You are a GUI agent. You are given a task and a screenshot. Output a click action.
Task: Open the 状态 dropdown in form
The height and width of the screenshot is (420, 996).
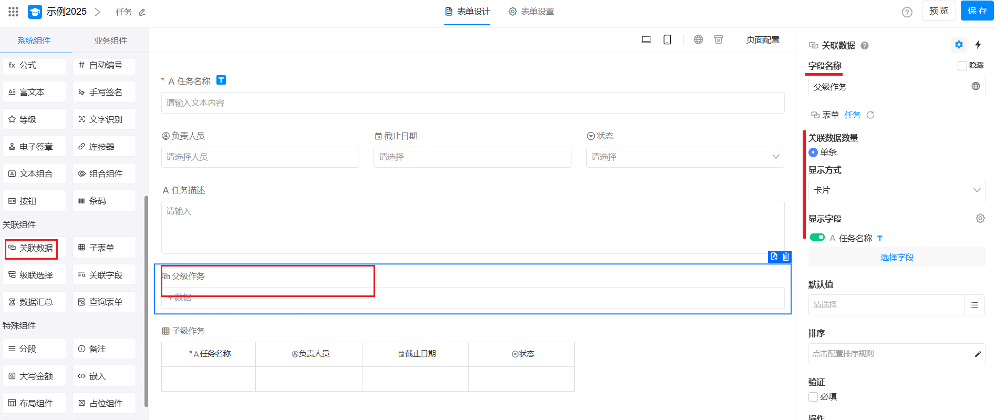(x=684, y=157)
